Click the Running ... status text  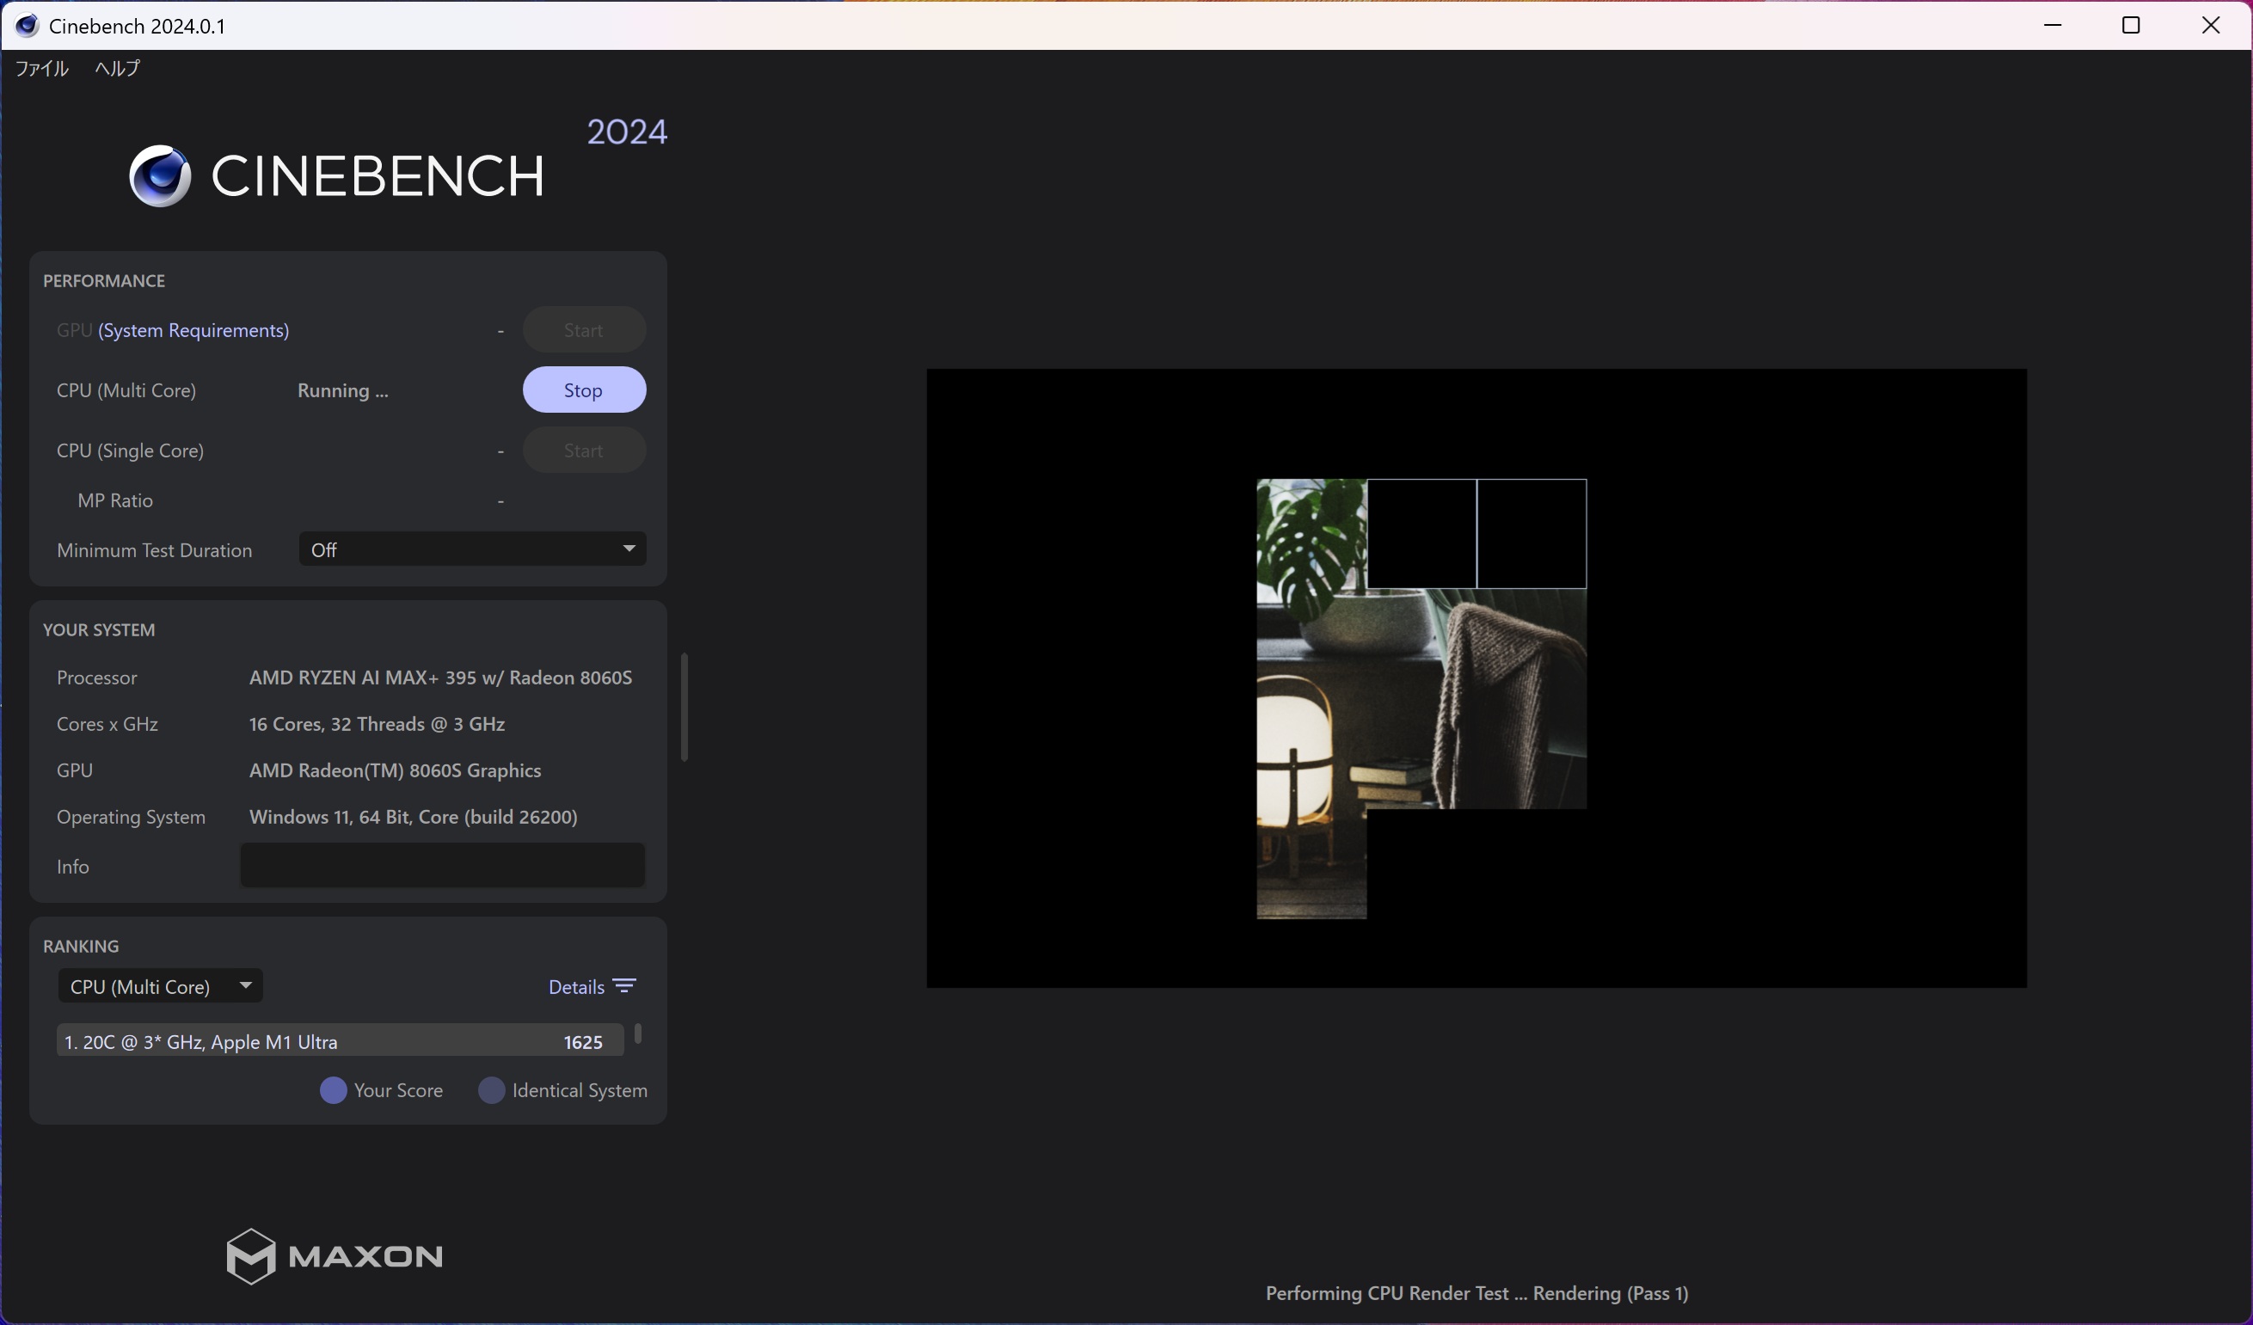click(342, 390)
